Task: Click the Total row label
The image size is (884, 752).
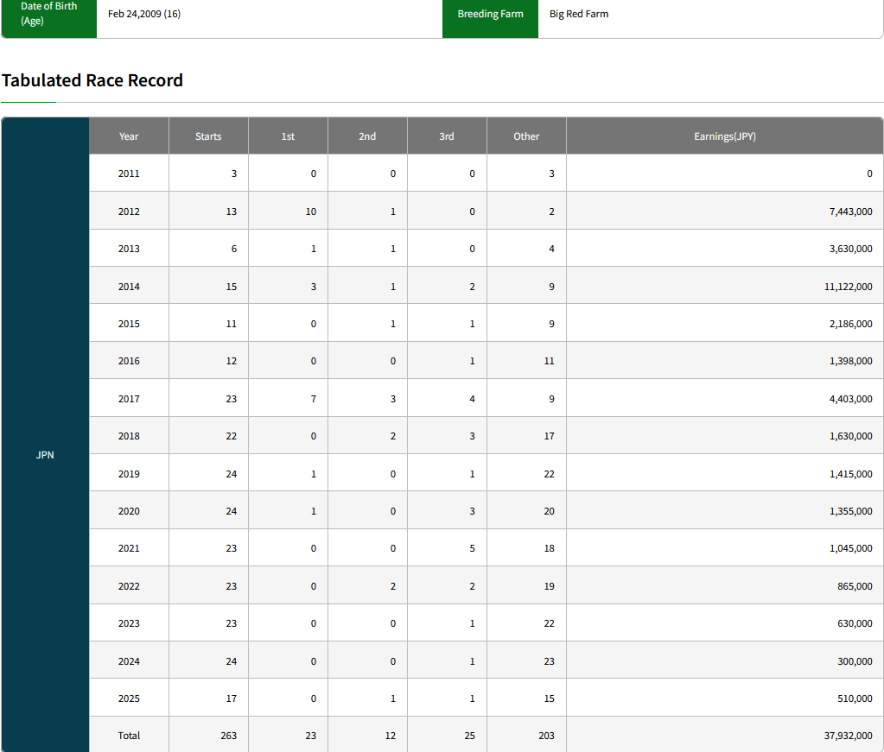Action: [x=129, y=735]
